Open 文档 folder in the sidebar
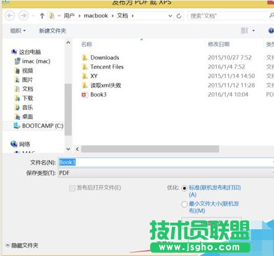 (x=28, y=89)
